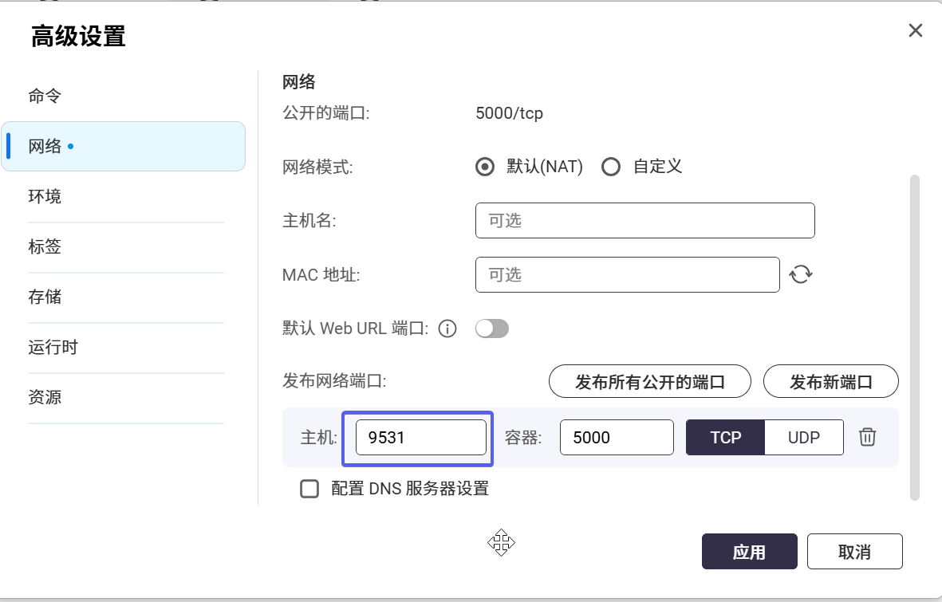Toggle the 默认 Web URL 端口 switch
This screenshot has width=942, height=602.
tap(491, 329)
